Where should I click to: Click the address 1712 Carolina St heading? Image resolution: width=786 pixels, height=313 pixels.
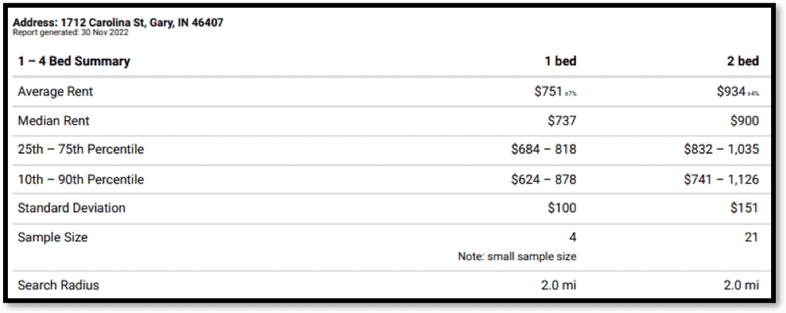pyautogui.click(x=118, y=23)
